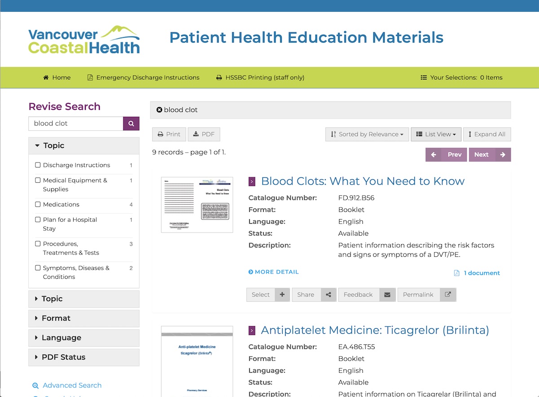Click the plus icon beside Select
Viewport: 539px width, 397px height.
click(x=282, y=295)
